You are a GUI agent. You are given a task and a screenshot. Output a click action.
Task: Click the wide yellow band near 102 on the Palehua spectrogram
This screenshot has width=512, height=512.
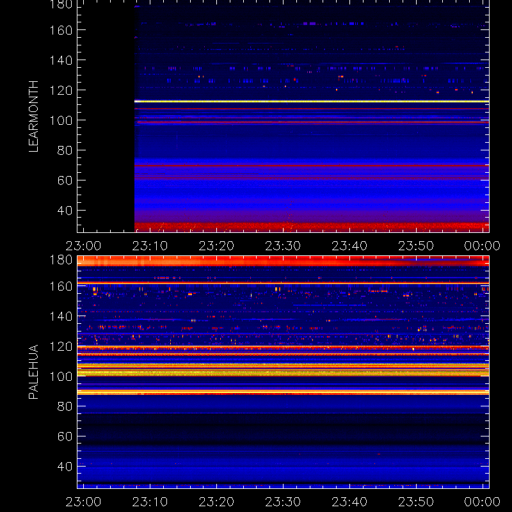[283, 373]
